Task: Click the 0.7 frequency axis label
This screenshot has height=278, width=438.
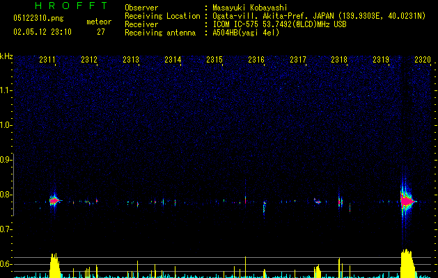Action: [6, 229]
